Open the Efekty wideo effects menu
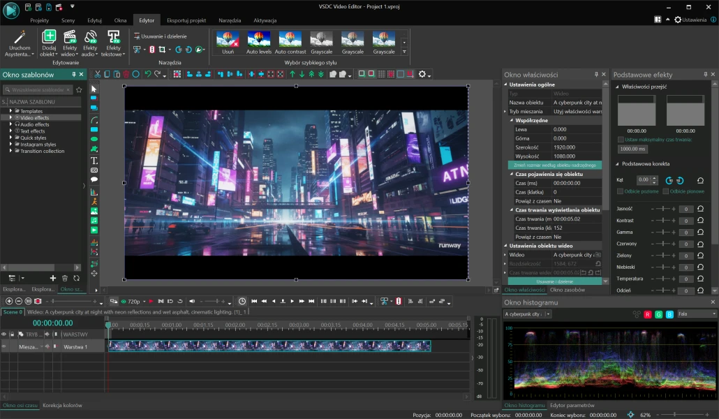Screen dimensions: 719x419 [69, 42]
